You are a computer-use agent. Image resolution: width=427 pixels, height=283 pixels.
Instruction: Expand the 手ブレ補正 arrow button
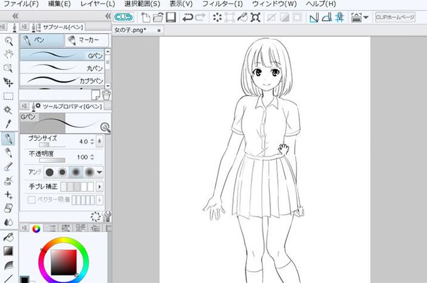point(100,187)
